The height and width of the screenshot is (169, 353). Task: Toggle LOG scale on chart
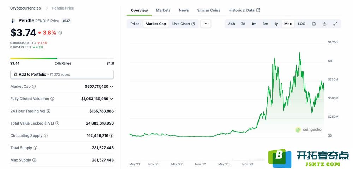tap(301, 24)
